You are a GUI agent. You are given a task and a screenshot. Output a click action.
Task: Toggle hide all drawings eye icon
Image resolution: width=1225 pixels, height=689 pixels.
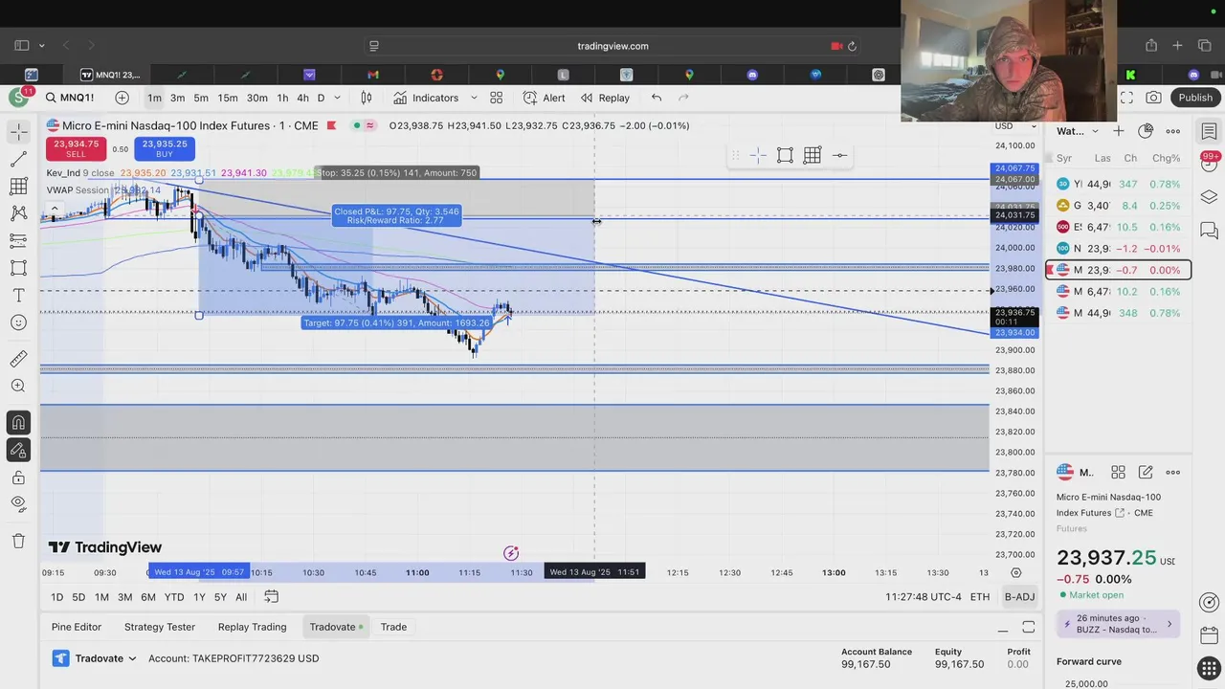[18, 504]
